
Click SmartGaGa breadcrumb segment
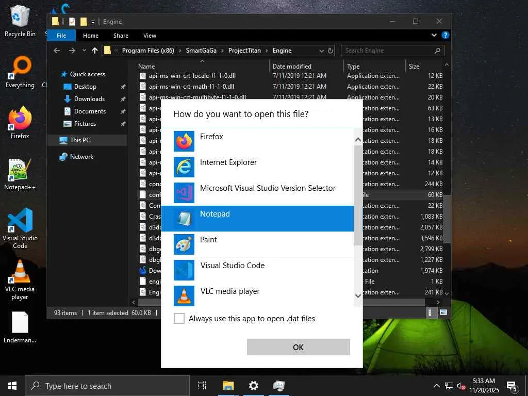pos(201,51)
